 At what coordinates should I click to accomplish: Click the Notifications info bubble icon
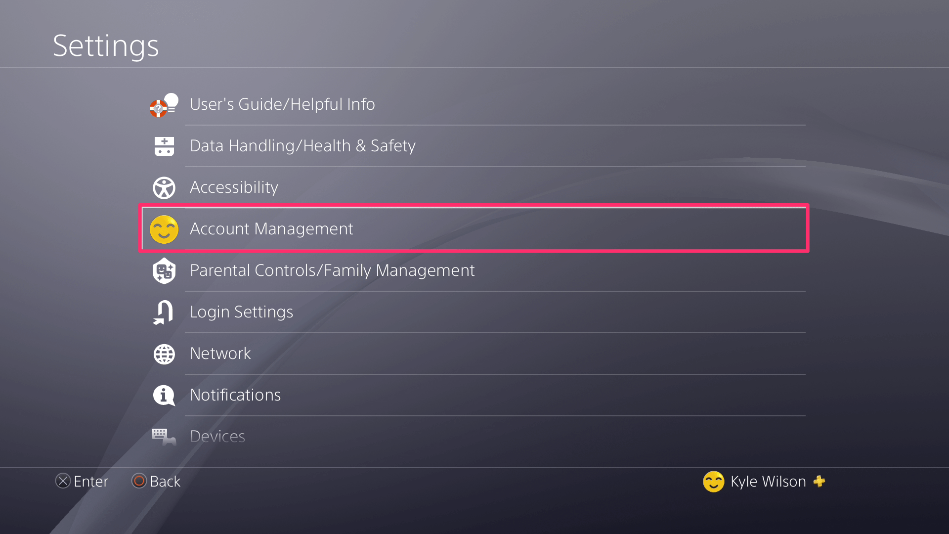[164, 396]
